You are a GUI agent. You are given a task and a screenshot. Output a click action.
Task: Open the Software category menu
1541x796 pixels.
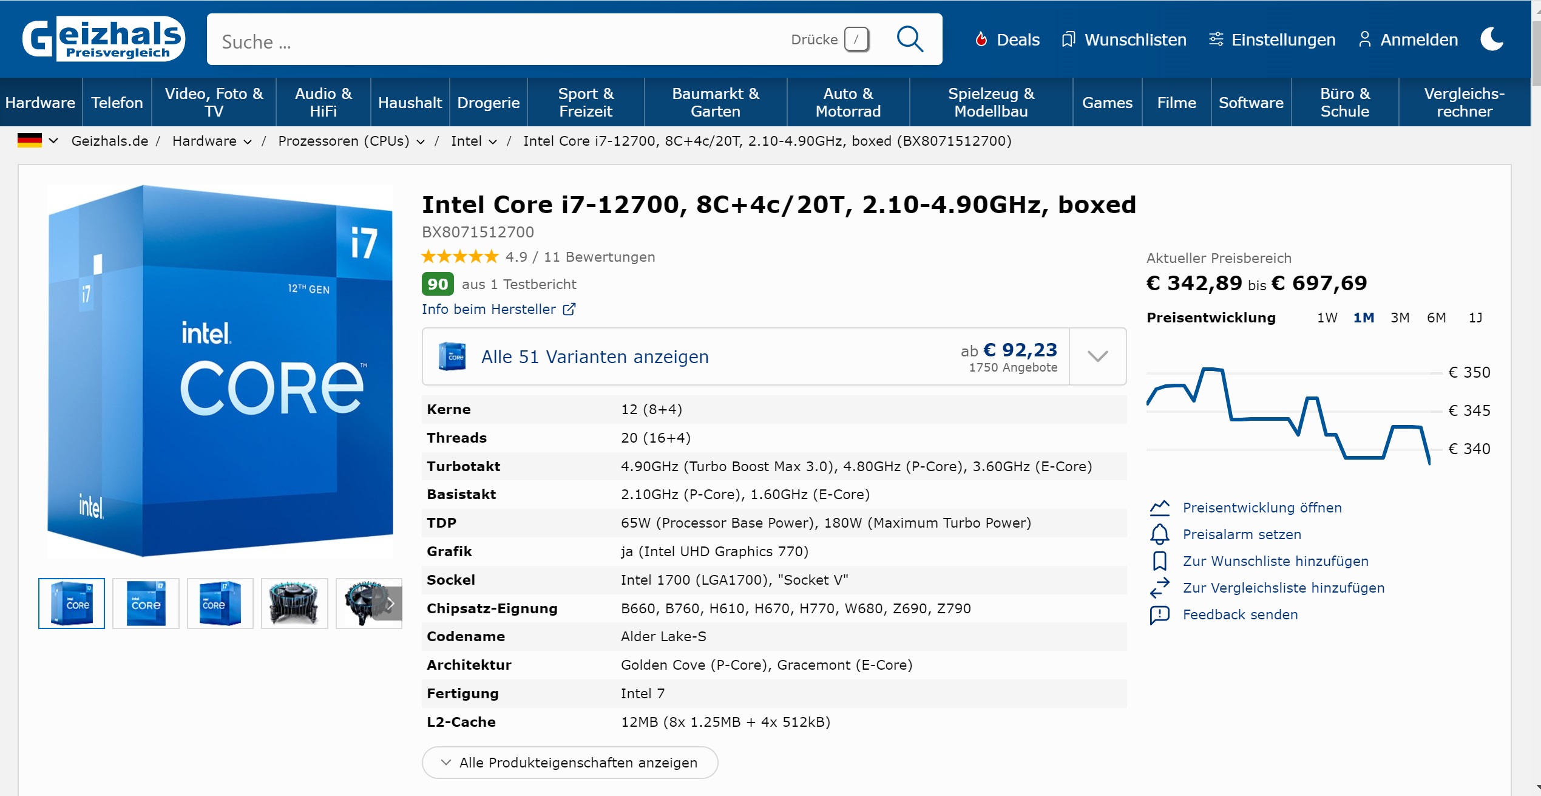click(1250, 103)
